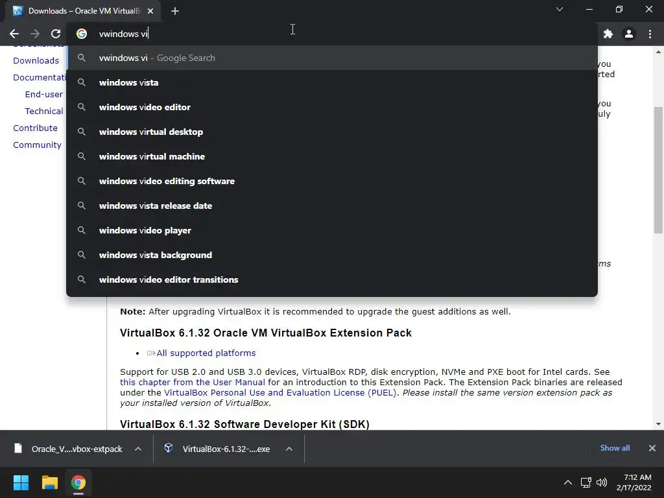This screenshot has height=498, width=664.
Task: Open the Downloads sidebar link
Action: click(36, 60)
